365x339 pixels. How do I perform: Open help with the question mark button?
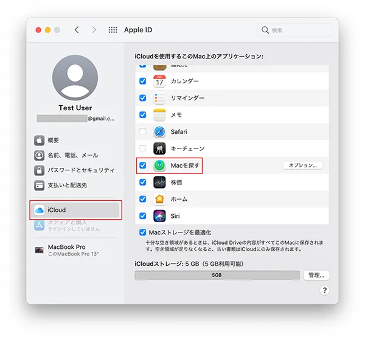click(x=324, y=290)
